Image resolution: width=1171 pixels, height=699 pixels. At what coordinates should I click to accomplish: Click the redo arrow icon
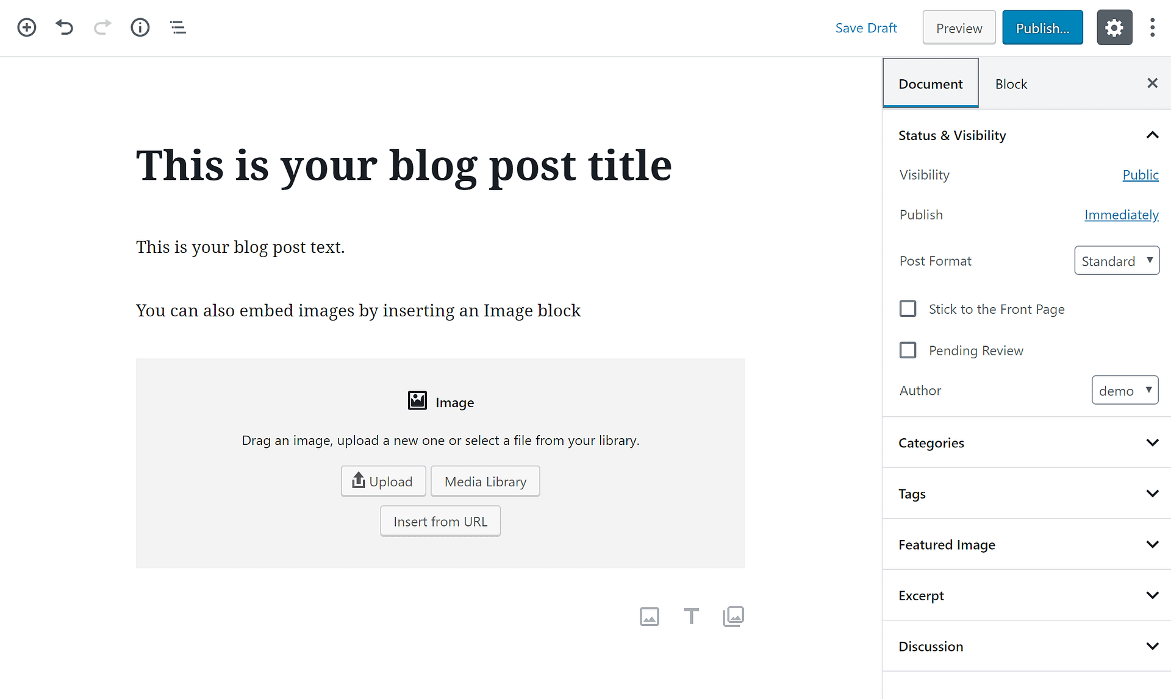[x=102, y=27]
